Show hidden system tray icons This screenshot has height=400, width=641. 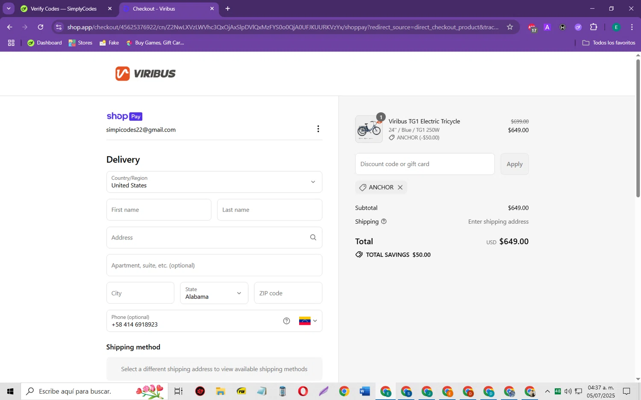click(x=547, y=391)
